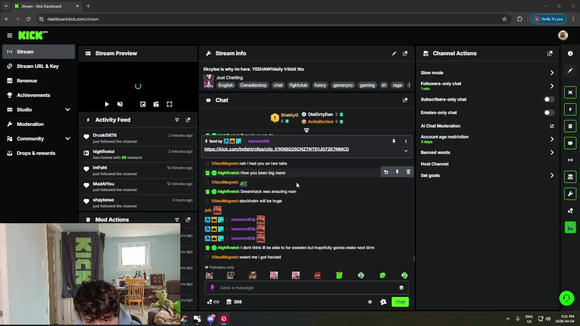Enter fullscreen on stream preview
The image size is (580, 326).
click(x=169, y=104)
